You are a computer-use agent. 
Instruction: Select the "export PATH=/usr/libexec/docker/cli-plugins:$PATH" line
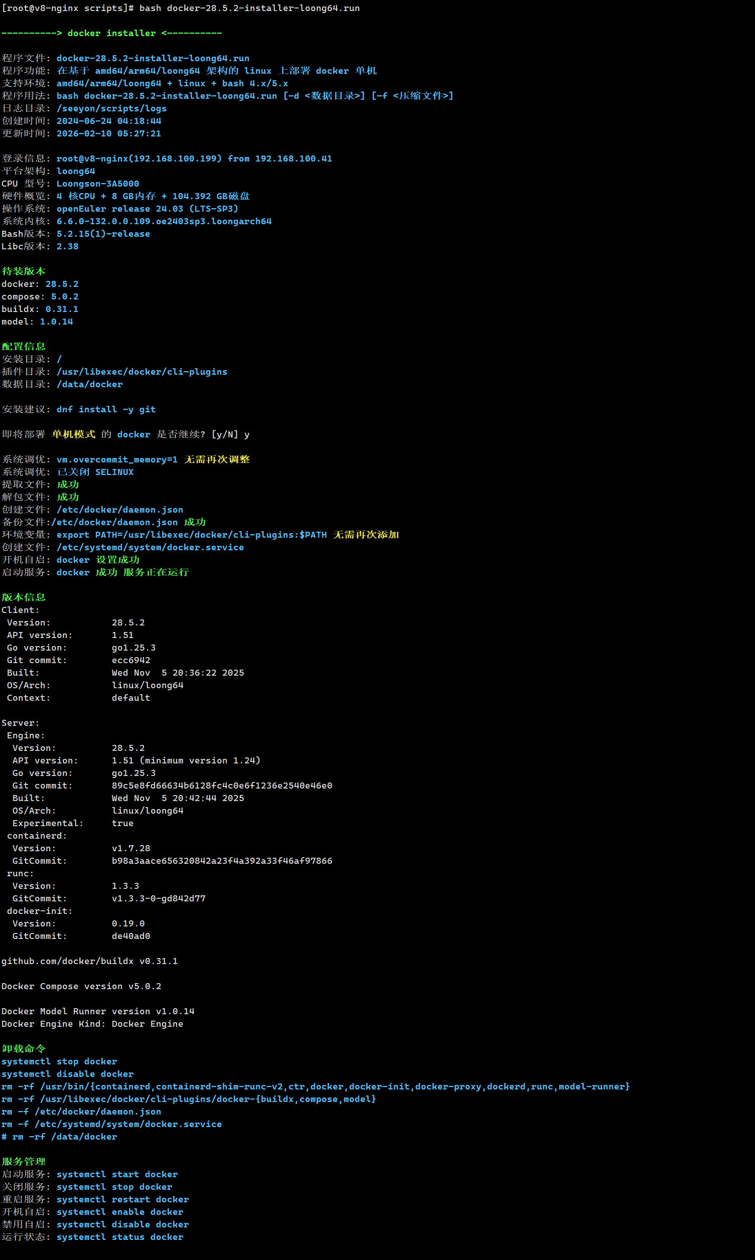[191, 535]
